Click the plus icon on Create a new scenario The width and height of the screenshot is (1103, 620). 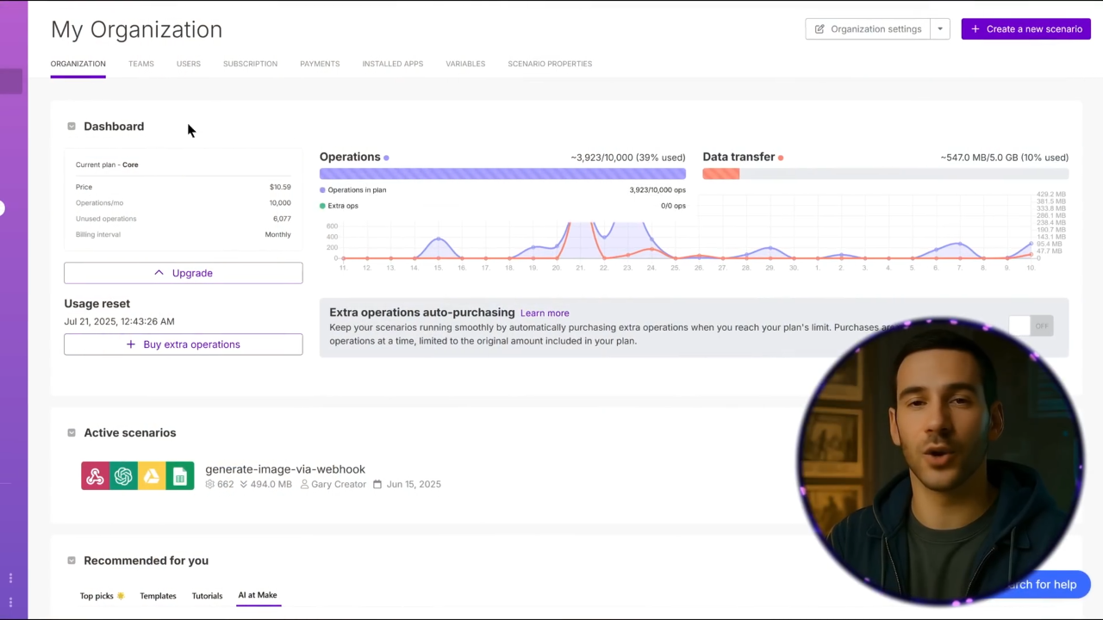[975, 29]
